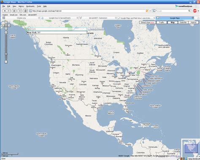200x160 pixels.
Task: Click the Mexico label on map
Action: click(88, 116)
